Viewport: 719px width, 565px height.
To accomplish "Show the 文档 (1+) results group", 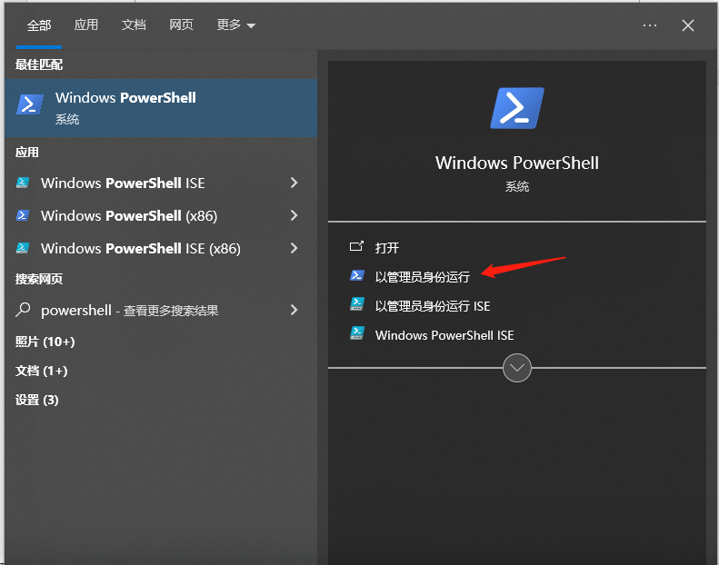I will point(41,371).
